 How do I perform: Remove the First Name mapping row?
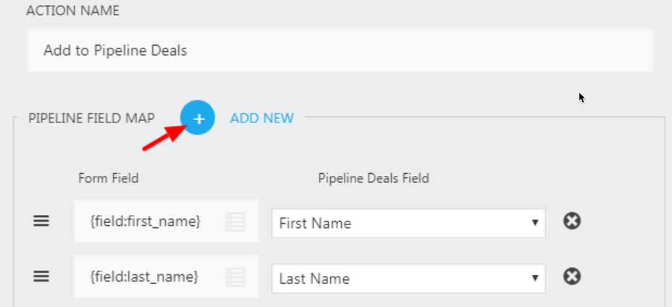tap(572, 221)
